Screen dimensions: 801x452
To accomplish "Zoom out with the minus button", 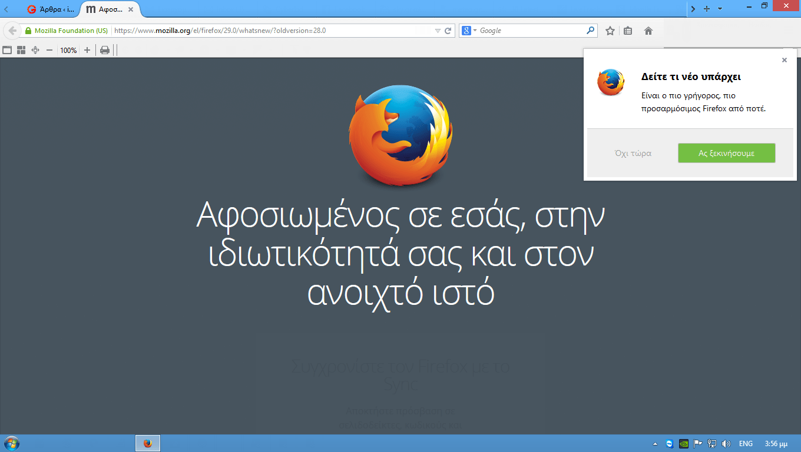I will 49,50.
